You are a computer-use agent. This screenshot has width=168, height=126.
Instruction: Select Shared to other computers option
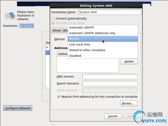[103, 50]
